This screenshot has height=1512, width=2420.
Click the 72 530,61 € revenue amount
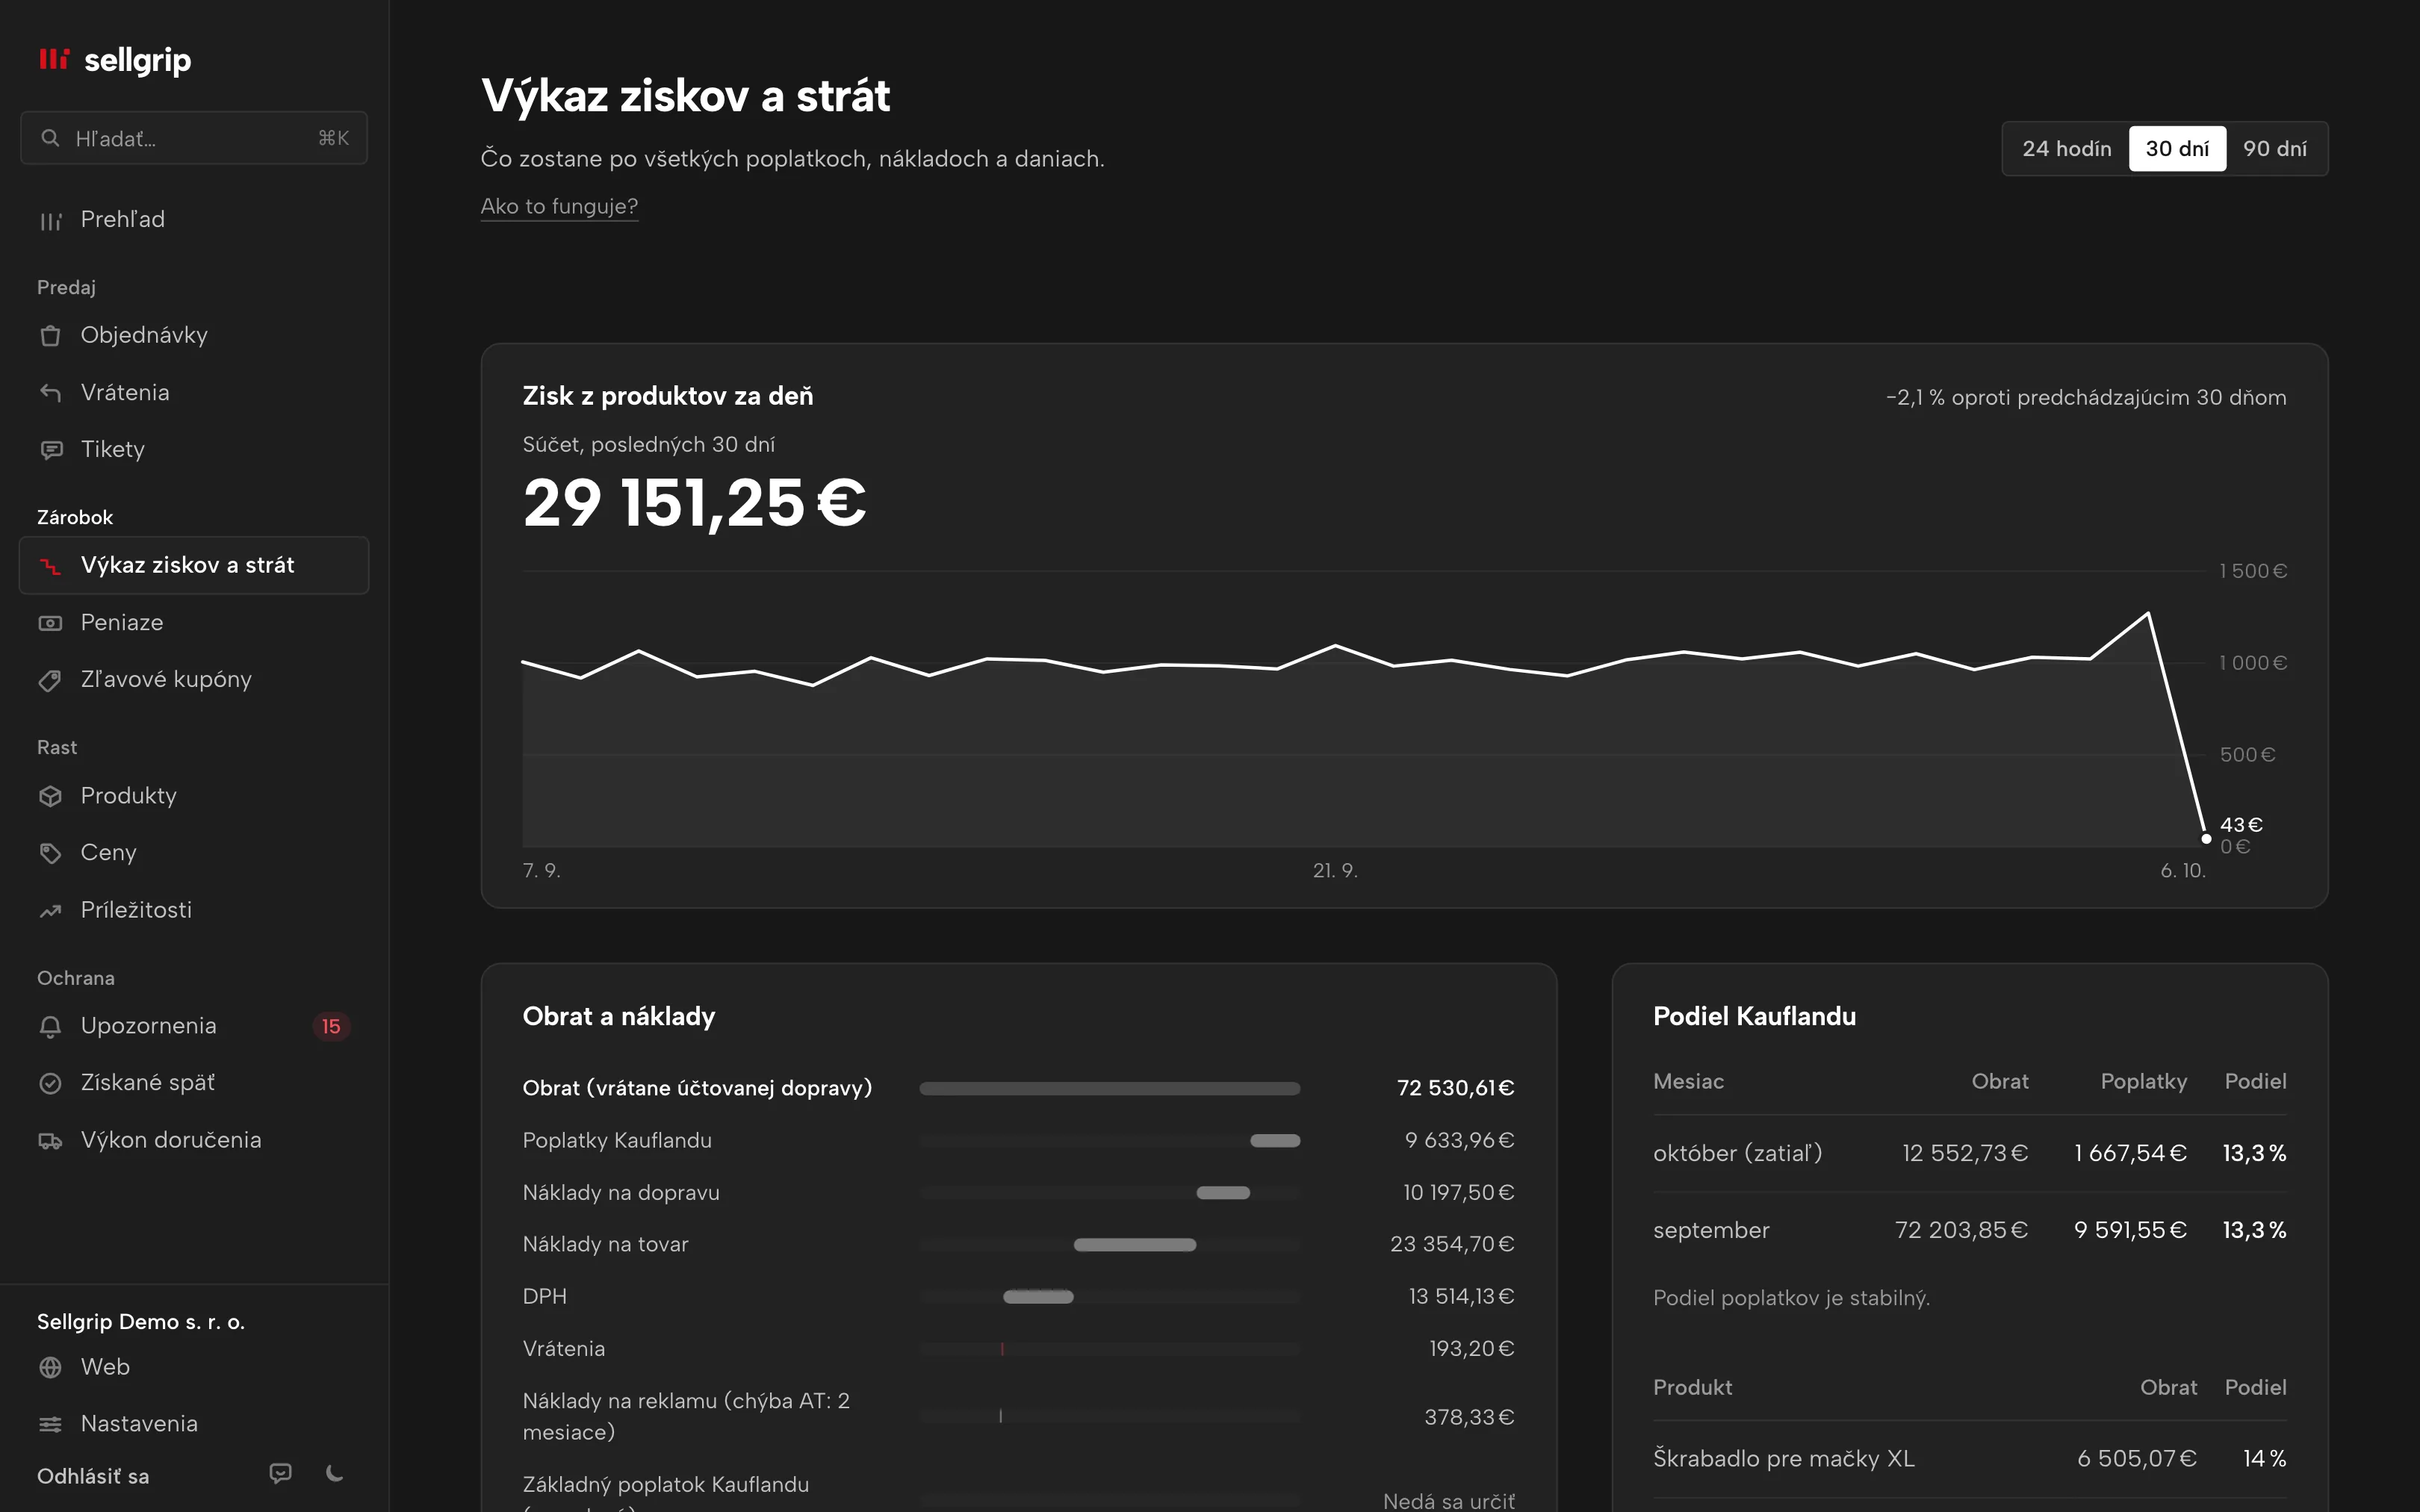pos(1455,1088)
